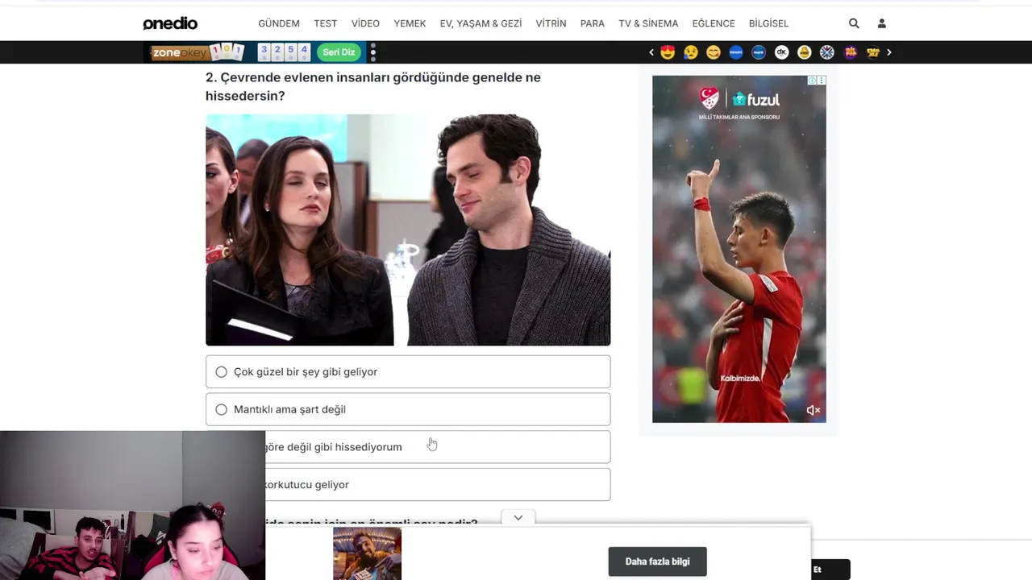
Task: Click the question 2 couple image
Action: click(408, 230)
